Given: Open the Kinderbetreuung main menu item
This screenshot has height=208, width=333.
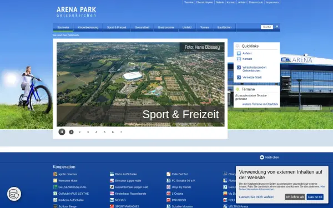Looking at the screenshot, I should (88, 27).
